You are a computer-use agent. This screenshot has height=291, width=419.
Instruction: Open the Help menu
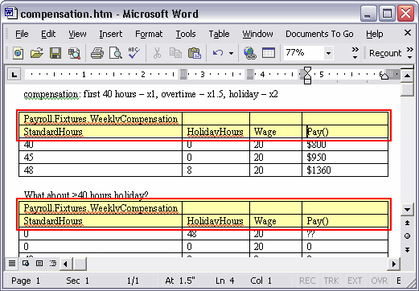(375, 34)
